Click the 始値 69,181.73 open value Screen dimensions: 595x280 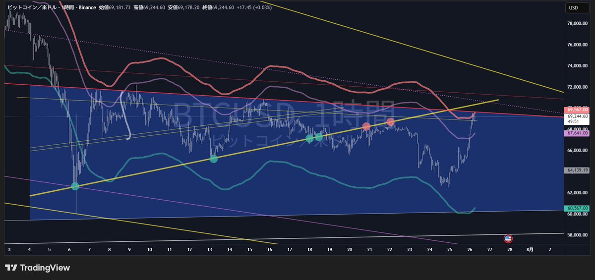click(116, 8)
